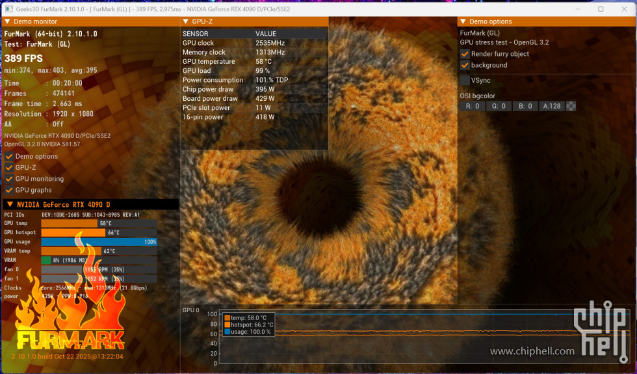Disable the background checkbox
The width and height of the screenshot is (637, 374).
pyautogui.click(x=465, y=65)
